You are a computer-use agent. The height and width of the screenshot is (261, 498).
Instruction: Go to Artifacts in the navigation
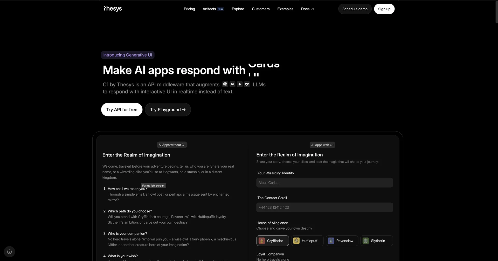pyautogui.click(x=209, y=9)
